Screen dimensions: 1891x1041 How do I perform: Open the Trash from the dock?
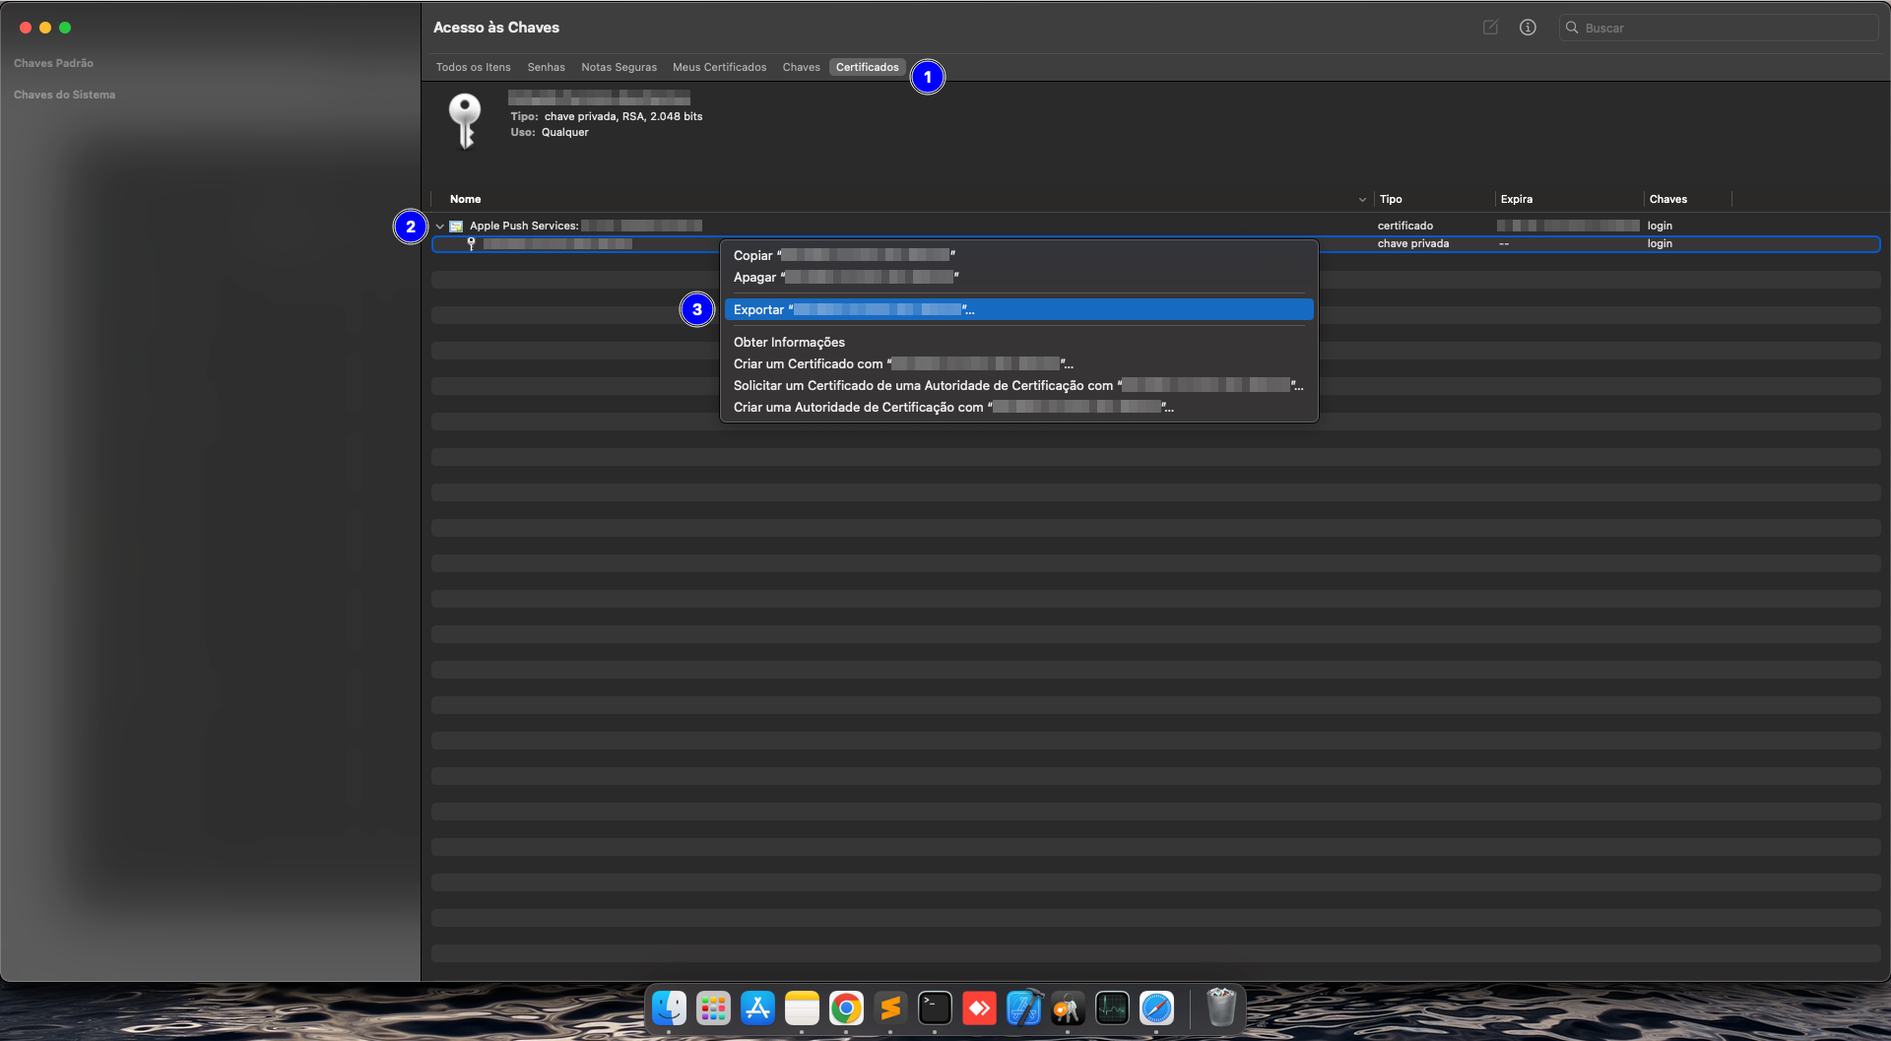click(x=1221, y=1008)
